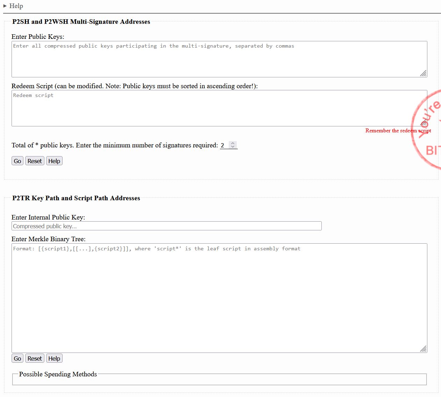The height and width of the screenshot is (397, 441).
Task: Focus the Merkle Binary Tree text area
Action: 219,298
